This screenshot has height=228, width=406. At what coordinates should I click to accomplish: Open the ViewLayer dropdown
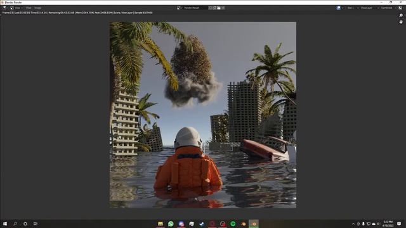click(x=369, y=8)
